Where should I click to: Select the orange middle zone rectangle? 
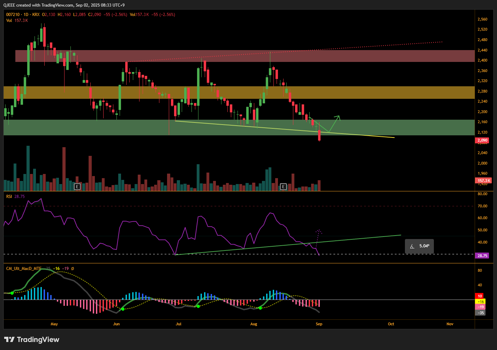239,93
